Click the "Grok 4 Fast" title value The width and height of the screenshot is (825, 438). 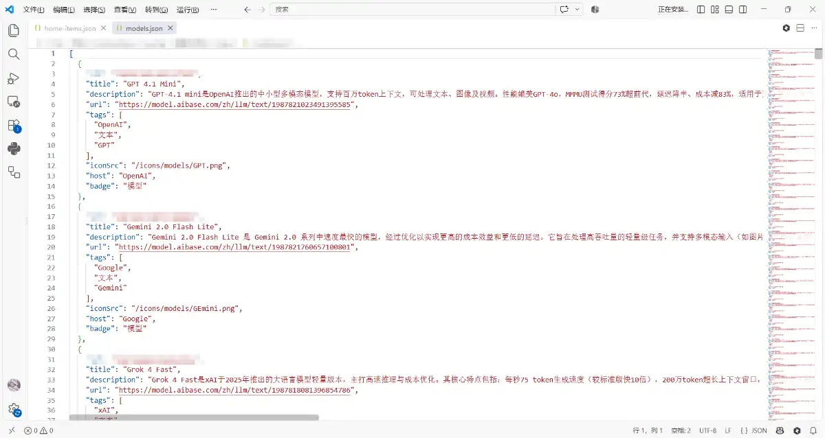tap(151, 369)
